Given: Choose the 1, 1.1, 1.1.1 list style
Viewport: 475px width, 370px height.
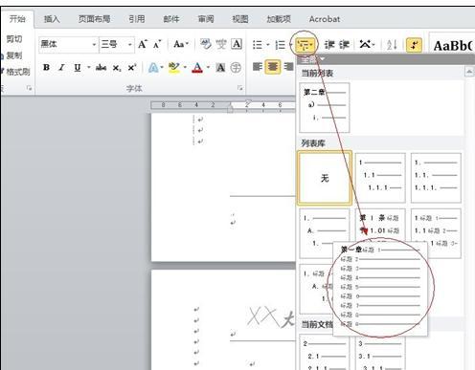Looking at the screenshot, I should (380, 178).
